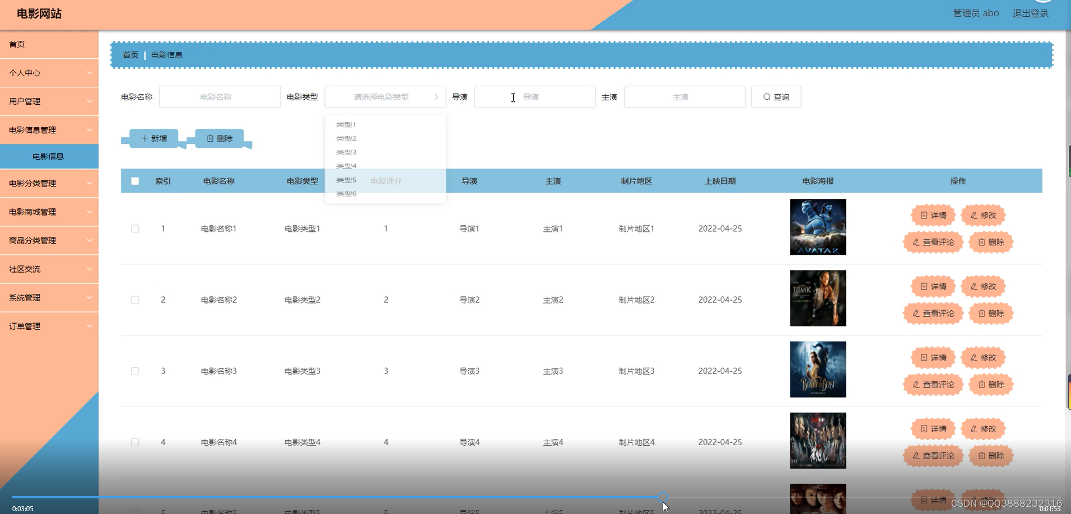The image size is (1071, 514).
Task: Select 类型5 from the type dropdown list
Action: [346, 180]
